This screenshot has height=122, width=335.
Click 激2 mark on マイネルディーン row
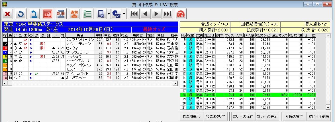point(43,44)
